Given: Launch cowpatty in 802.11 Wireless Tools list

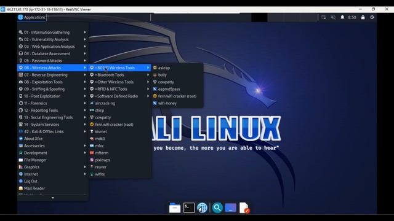Looking at the screenshot, I should [x=177, y=82].
